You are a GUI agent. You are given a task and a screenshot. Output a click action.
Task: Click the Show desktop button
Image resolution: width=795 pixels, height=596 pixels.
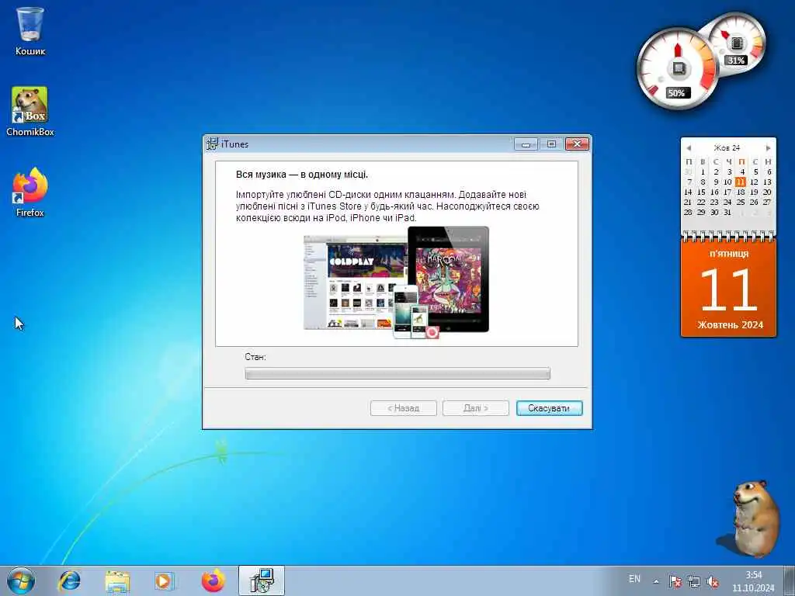coord(790,580)
